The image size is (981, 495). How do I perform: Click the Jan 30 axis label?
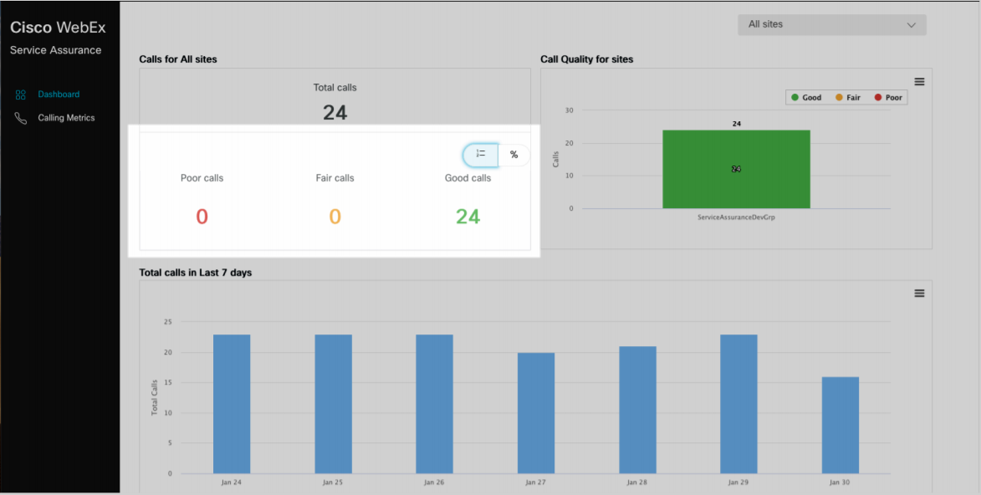[x=840, y=482]
